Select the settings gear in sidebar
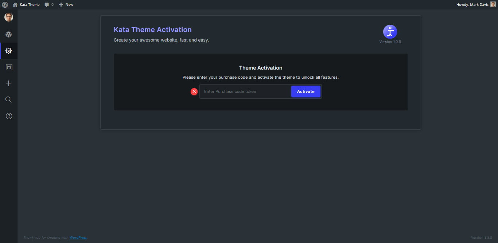The height and width of the screenshot is (243, 498). click(x=9, y=51)
